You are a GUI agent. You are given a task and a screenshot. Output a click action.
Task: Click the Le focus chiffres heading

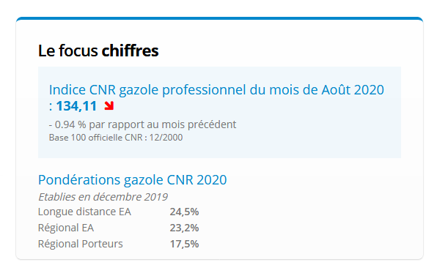tap(98, 51)
